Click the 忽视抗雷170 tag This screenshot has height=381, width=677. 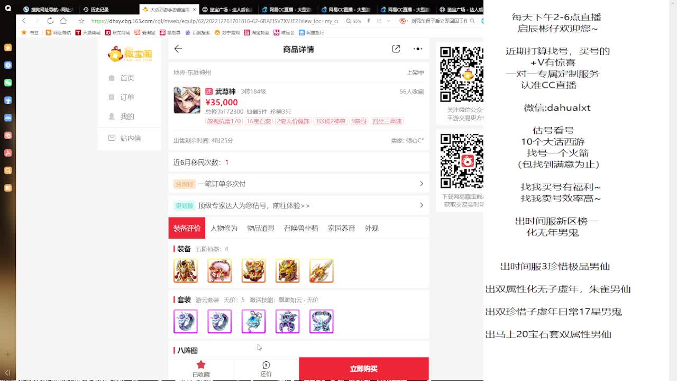224,121
